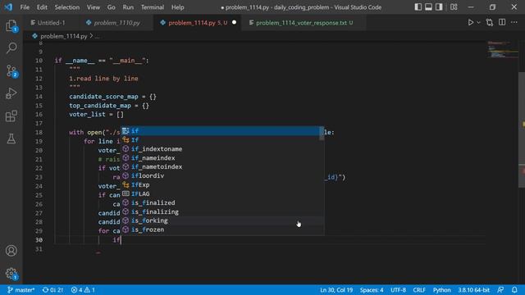The width and height of the screenshot is (525, 295).
Task: Select the 'If' class suggestion
Action: (x=221, y=140)
